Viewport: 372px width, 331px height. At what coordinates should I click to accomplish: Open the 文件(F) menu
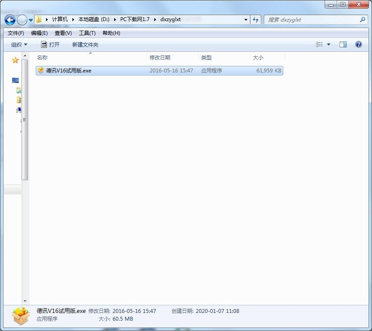(x=16, y=33)
